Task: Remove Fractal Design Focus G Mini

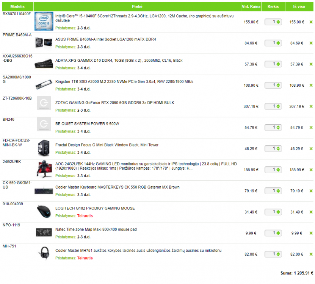Action: coord(311,149)
